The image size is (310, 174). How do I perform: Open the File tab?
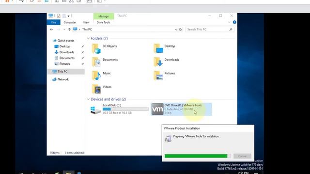[54, 22]
